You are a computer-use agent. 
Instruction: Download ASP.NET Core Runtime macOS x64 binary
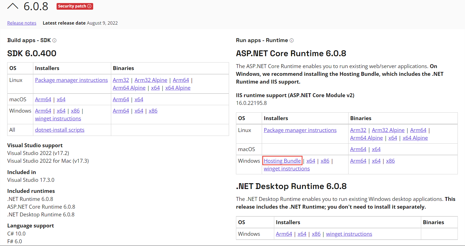376,149
